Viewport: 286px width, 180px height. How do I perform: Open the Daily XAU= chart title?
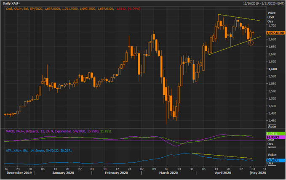click(11, 3)
